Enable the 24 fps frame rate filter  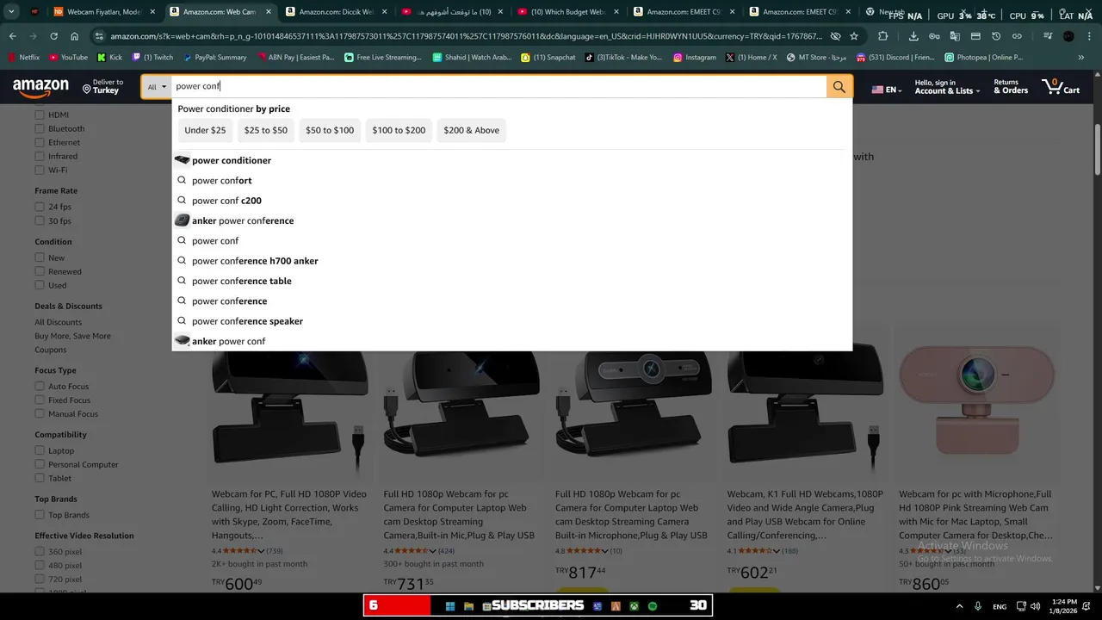click(39, 207)
